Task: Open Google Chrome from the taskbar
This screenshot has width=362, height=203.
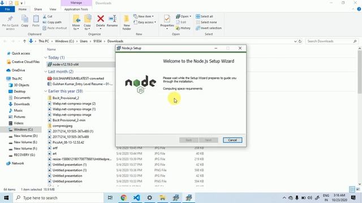Action: 123,198
